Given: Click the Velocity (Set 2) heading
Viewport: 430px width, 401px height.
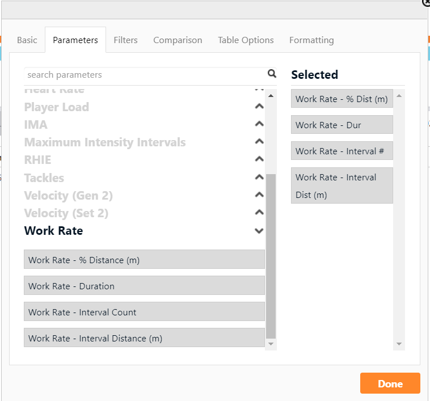Looking at the screenshot, I should [66, 213].
